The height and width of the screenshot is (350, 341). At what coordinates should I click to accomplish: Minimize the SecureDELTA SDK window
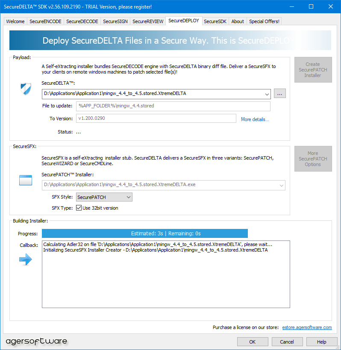click(292, 7)
